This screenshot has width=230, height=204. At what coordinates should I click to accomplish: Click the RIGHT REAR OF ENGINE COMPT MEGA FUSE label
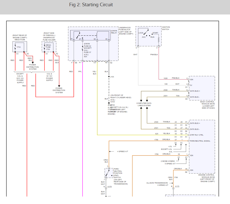point(20,37)
